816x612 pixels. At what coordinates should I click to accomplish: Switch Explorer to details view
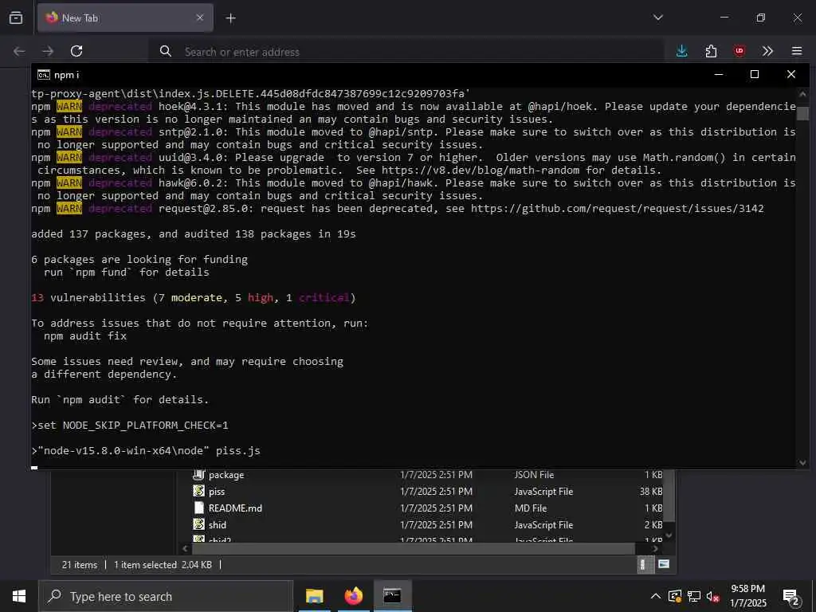[643, 564]
